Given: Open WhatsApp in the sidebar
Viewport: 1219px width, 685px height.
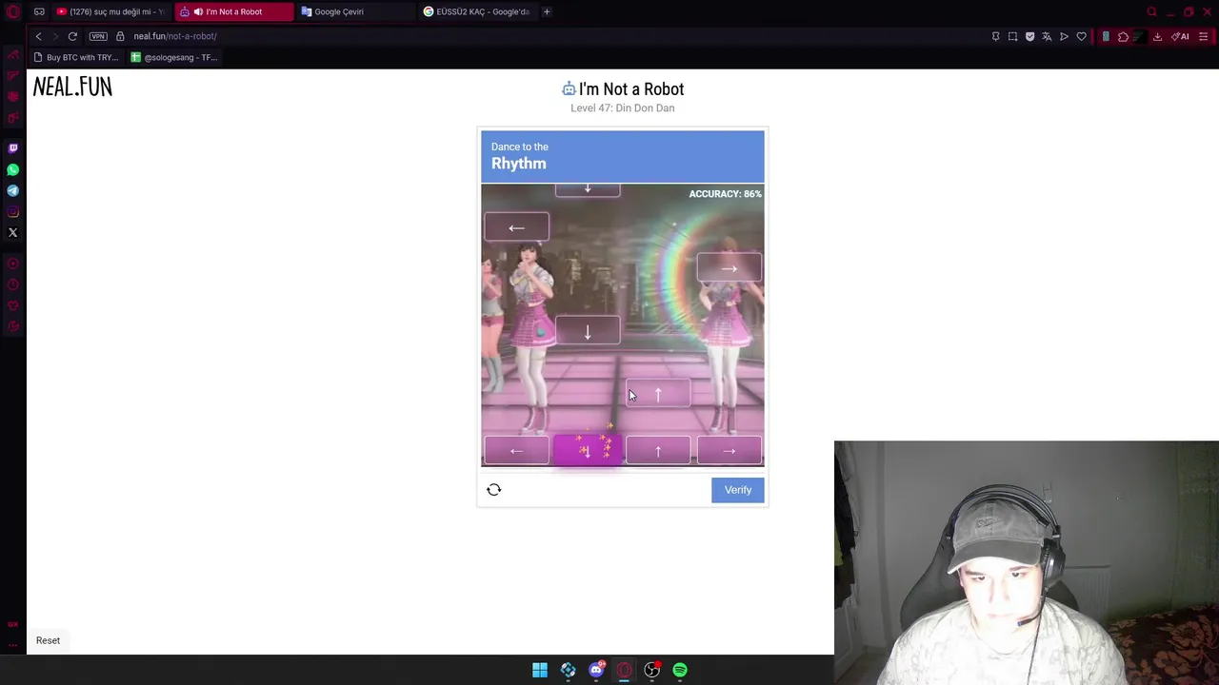Looking at the screenshot, I should [x=13, y=169].
